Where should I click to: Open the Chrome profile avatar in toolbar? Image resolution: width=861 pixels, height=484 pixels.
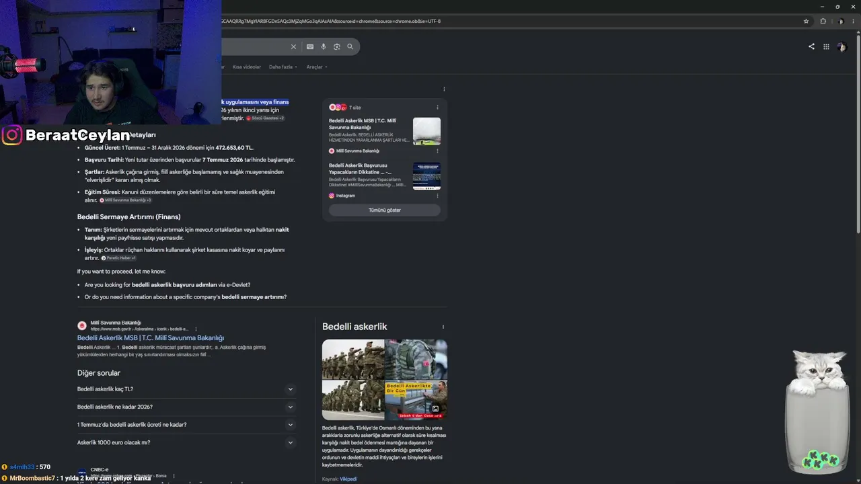click(841, 21)
